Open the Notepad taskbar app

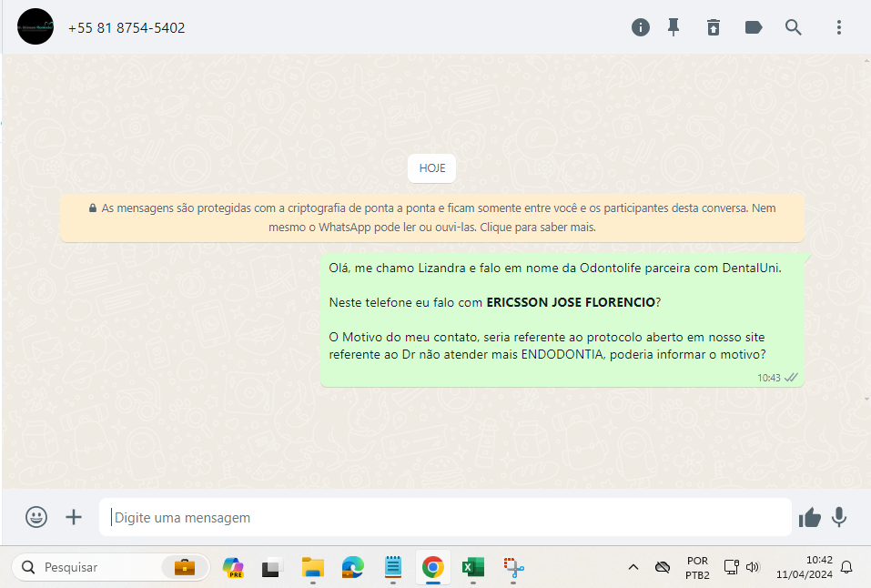click(x=393, y=567)
